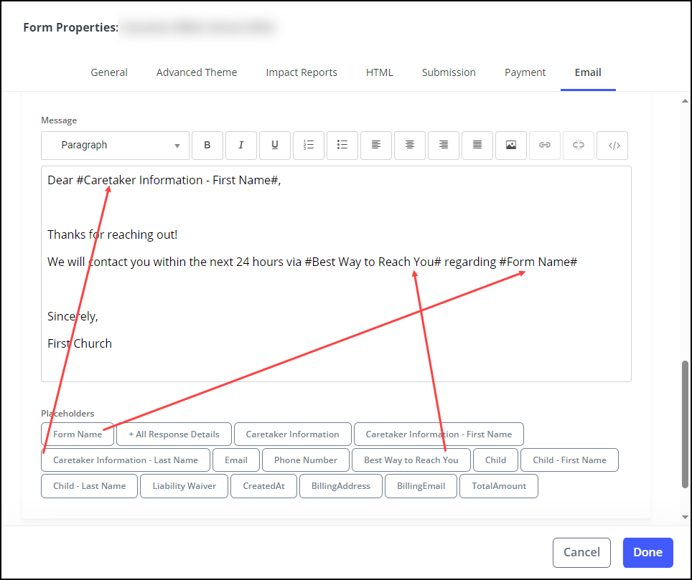Insert the Best Way to Reach You placeholder
Image resolution: width=692 pixels, height=580 pixels.
(411, 460)
